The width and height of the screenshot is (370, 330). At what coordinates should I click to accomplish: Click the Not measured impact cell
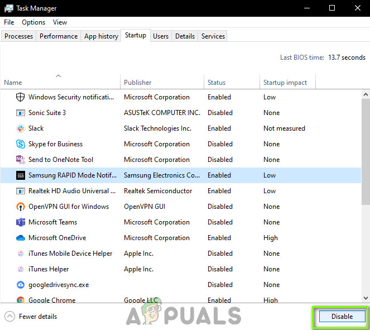[285, 128]
